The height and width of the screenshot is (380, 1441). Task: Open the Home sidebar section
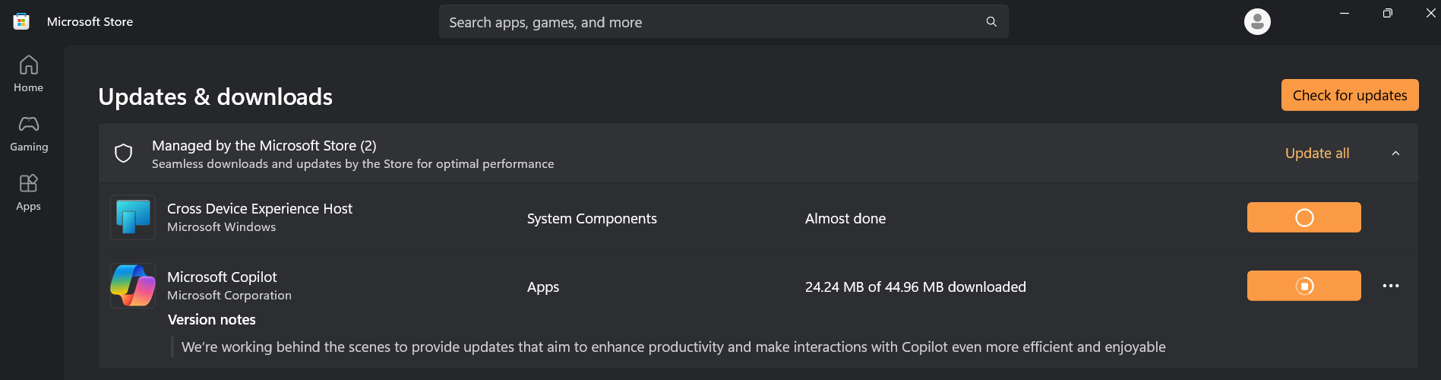29,74
